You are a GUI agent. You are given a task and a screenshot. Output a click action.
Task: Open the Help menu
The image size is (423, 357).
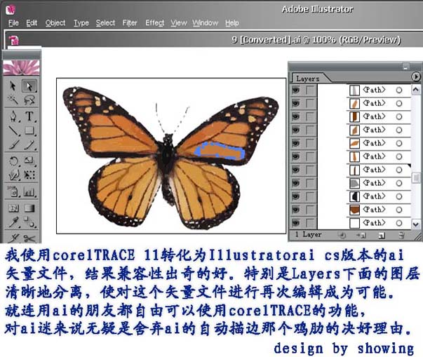(232, 23)
